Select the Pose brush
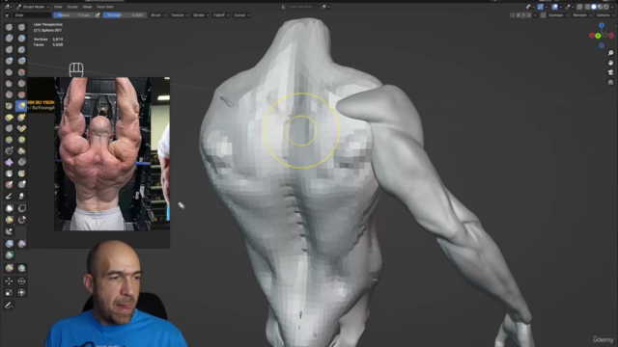 click(21, 128)
